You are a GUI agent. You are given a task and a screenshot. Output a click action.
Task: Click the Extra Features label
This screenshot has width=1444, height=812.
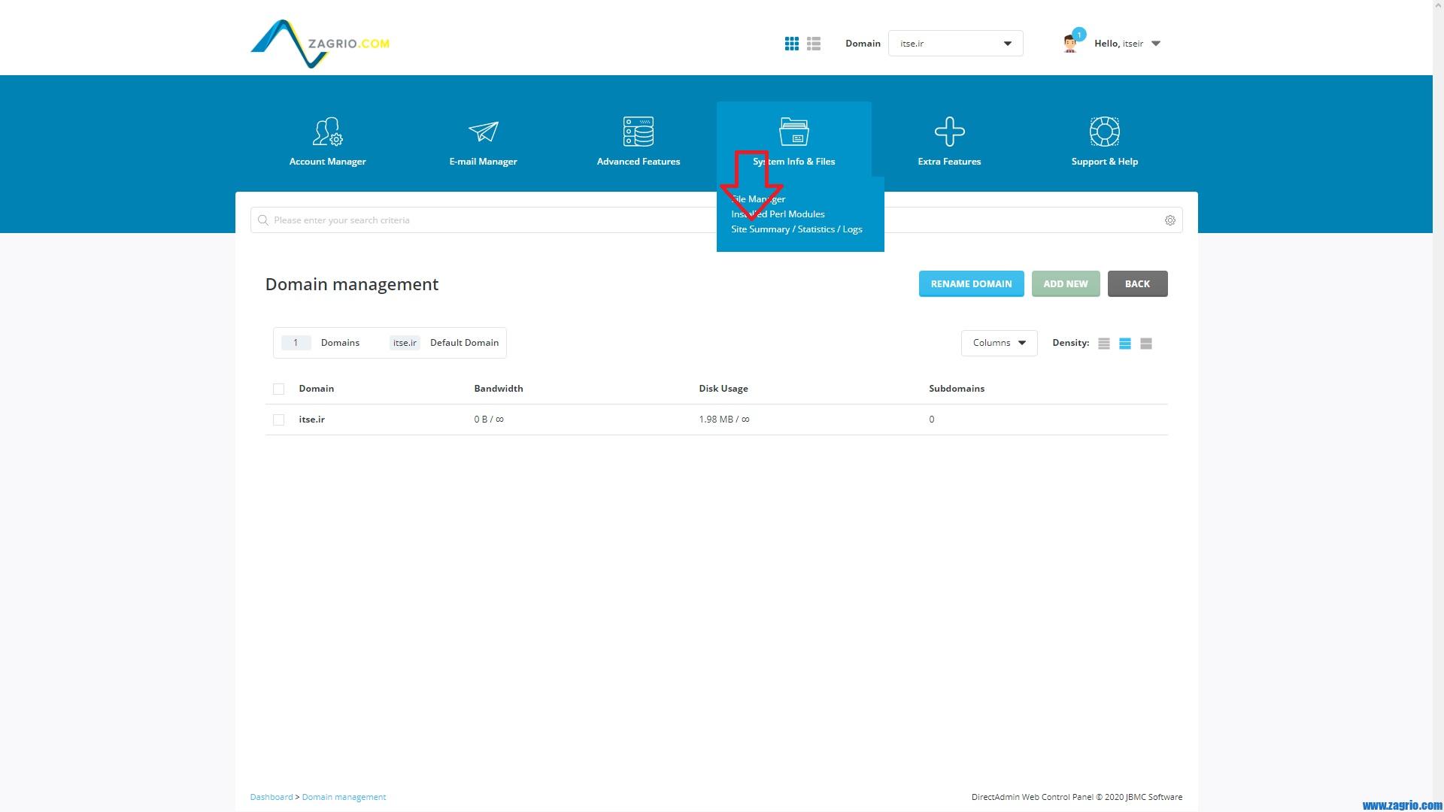pos(949,162)
